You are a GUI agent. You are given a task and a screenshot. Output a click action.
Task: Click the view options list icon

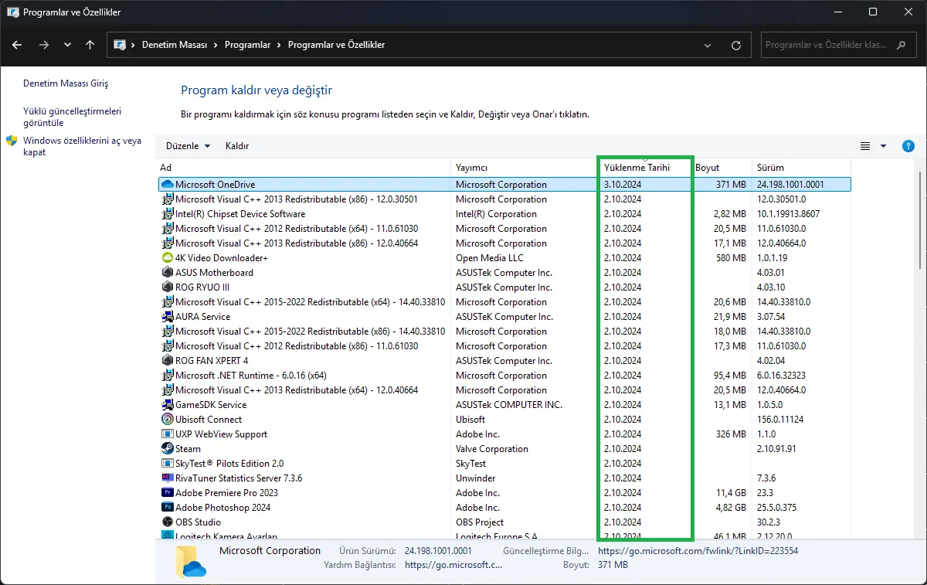tap(865, 146)
